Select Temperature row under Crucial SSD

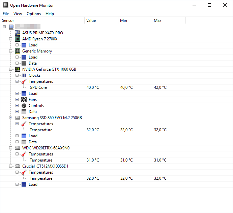[117, 178]
